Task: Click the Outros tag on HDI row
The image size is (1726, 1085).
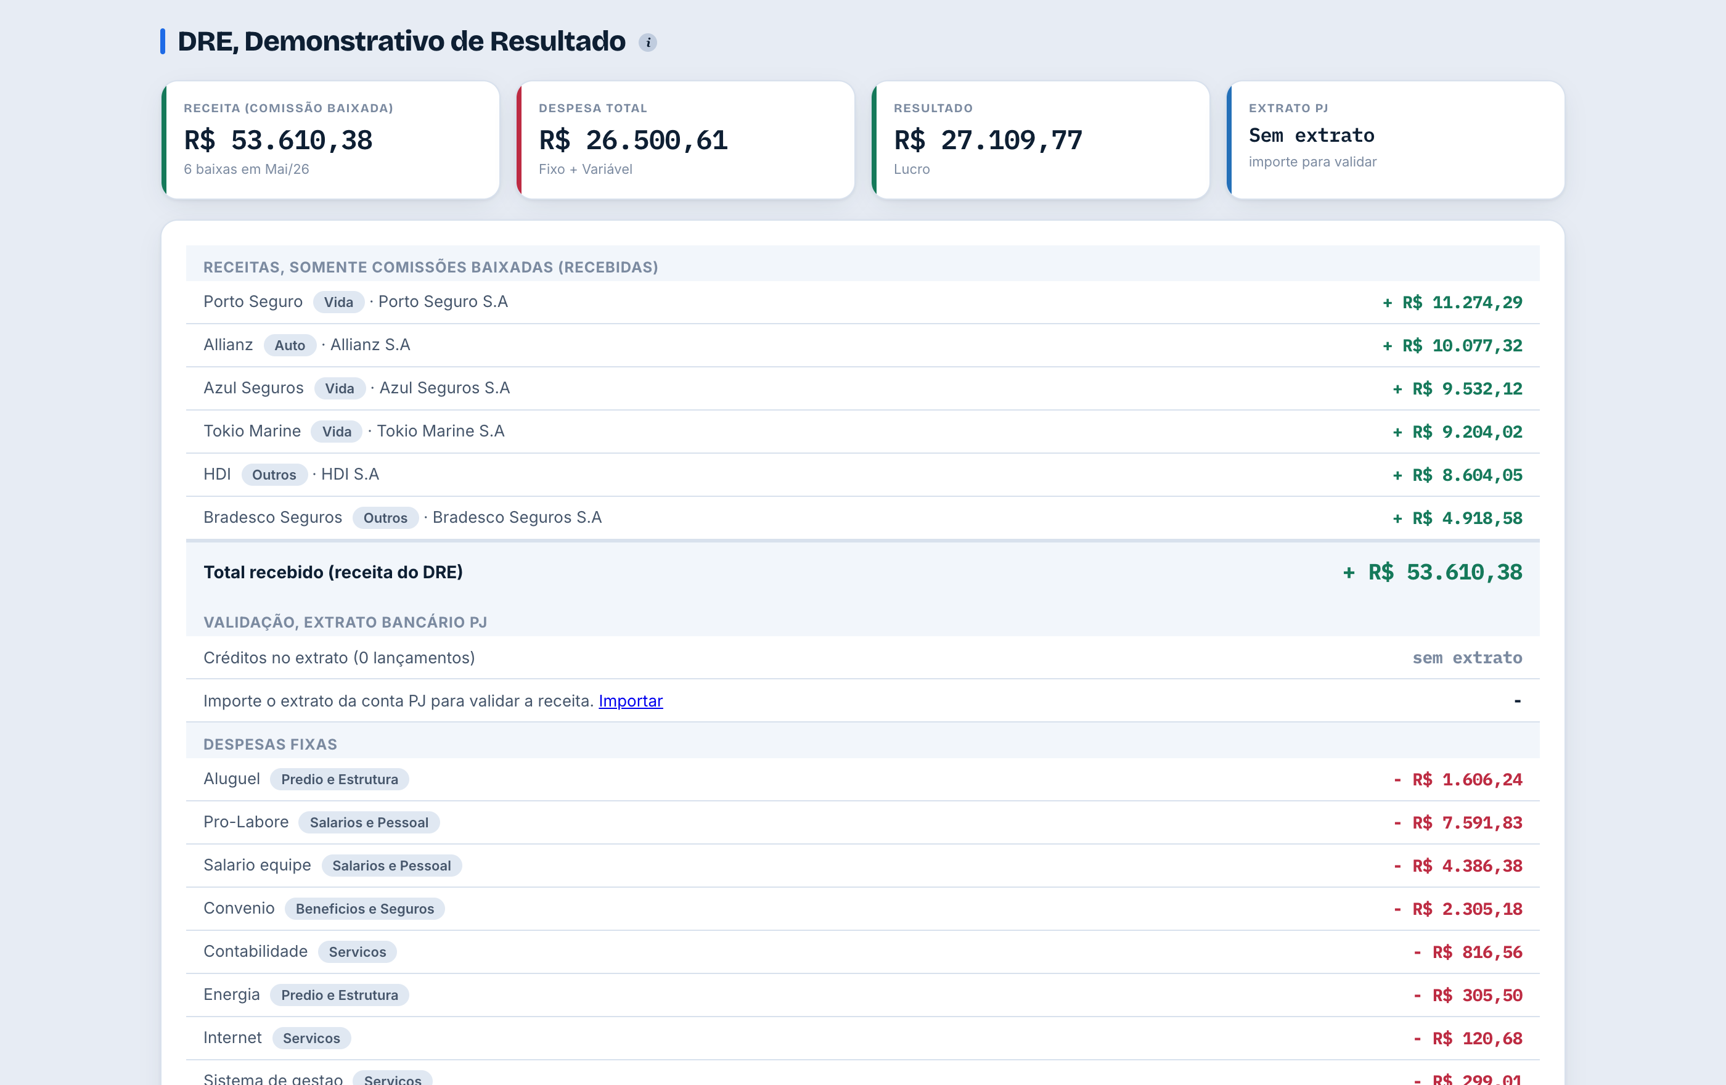Action: coord(274,475)
